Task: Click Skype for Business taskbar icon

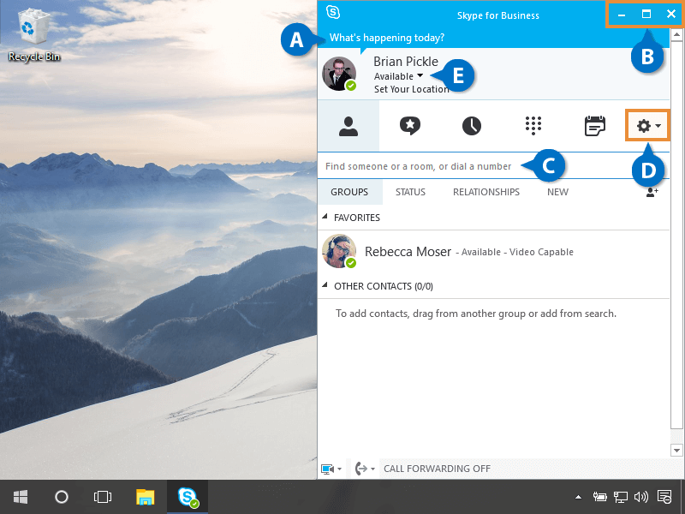Action: click(188, 497)
